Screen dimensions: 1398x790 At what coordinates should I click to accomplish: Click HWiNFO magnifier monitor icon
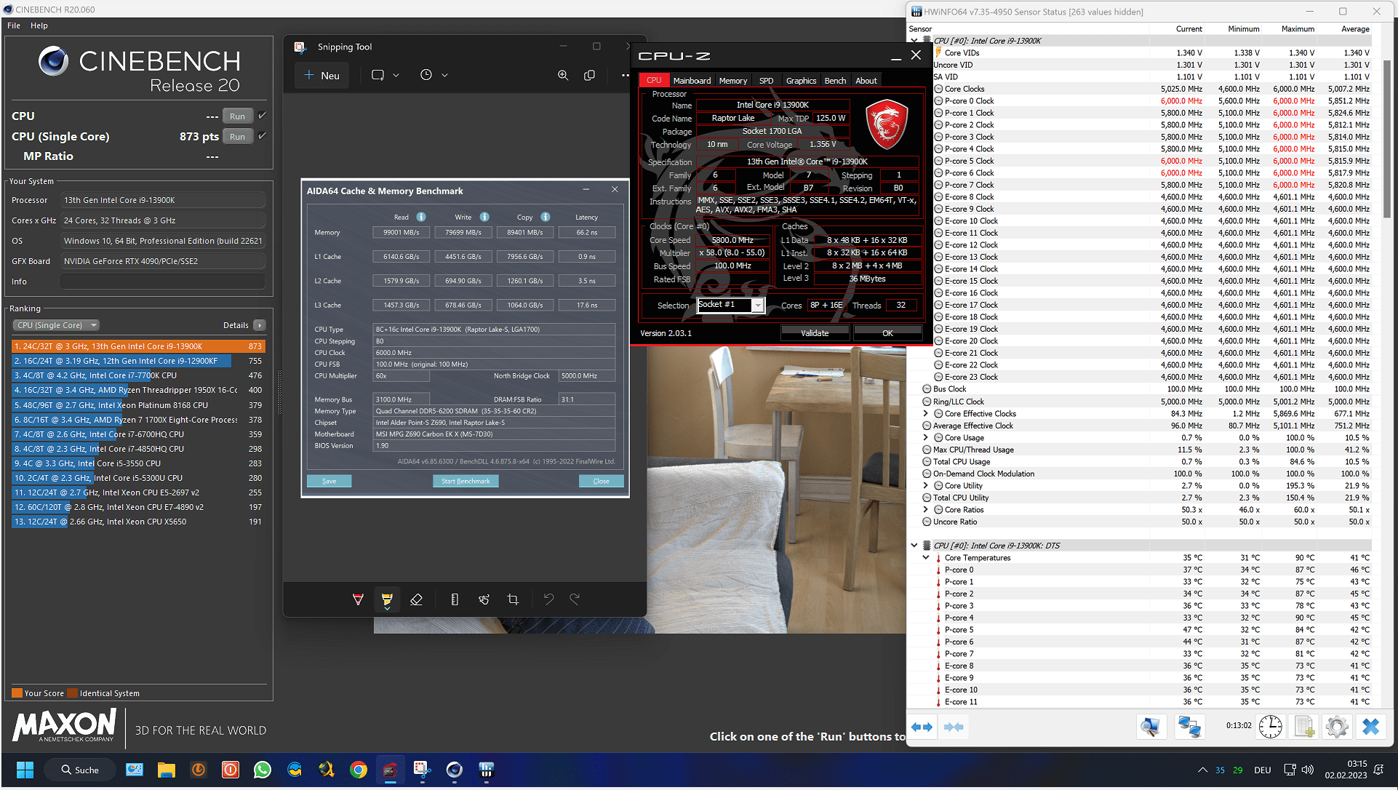(1151, 727)
